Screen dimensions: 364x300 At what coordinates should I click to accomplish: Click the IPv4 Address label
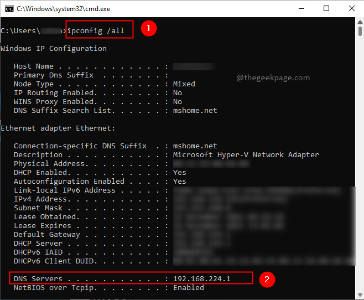[40, 199]
